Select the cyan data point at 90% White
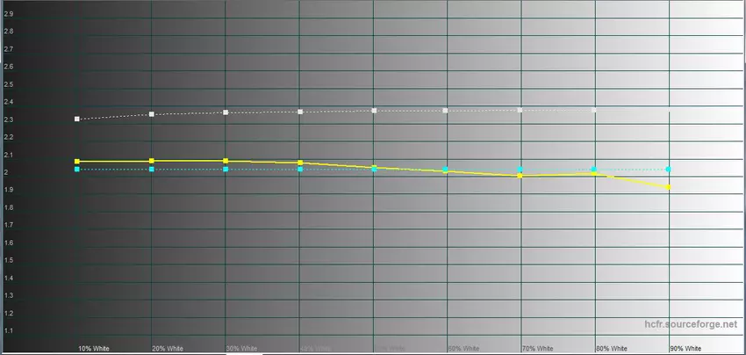746x355 pixels. coord(669,169)
